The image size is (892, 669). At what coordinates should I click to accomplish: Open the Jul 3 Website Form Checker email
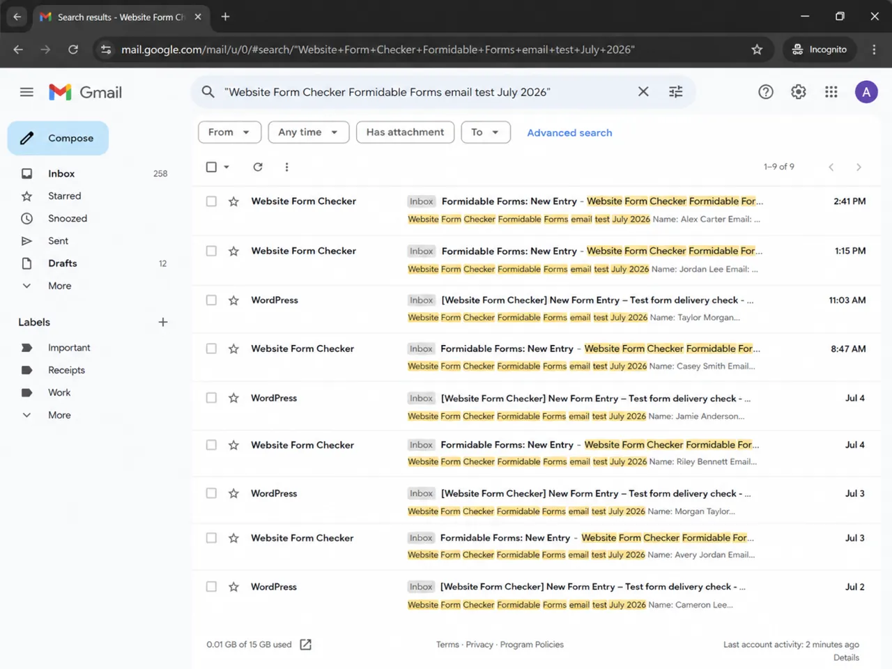click(x=537, y=546)
